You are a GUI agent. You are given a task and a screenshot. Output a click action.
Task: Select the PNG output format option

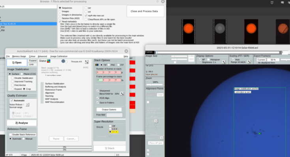[108, 64]
